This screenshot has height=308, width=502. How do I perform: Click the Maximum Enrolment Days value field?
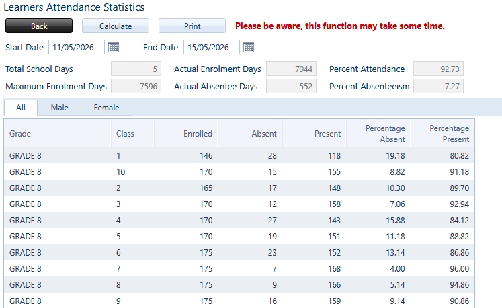coord(136,86)
